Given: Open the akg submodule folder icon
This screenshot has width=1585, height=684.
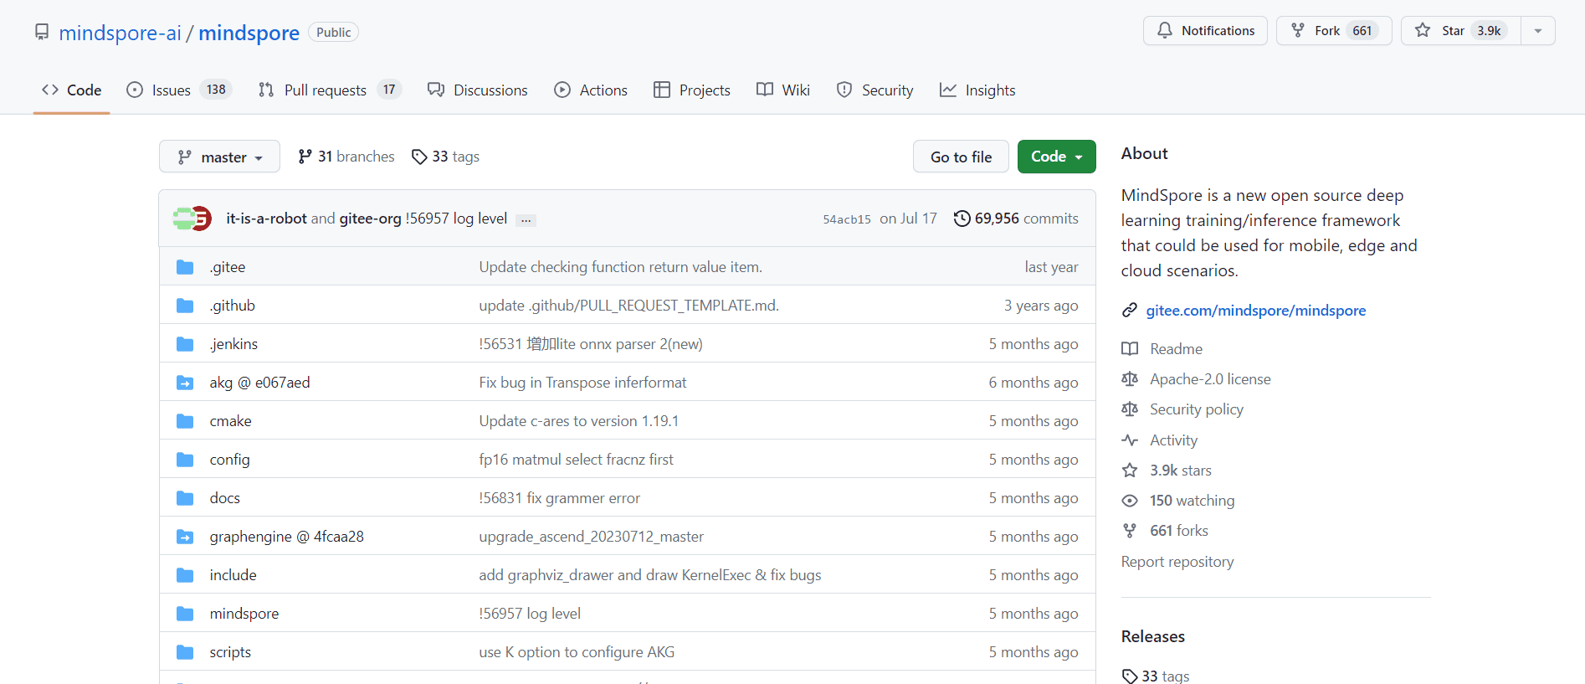Looking at the screenshot, I should click(185, 383).
